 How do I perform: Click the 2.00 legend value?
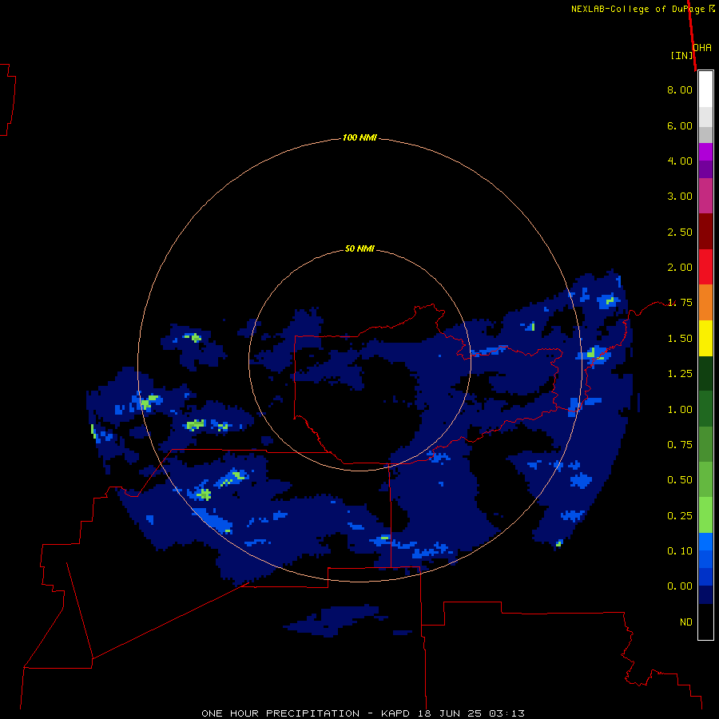tap(680, 268)
